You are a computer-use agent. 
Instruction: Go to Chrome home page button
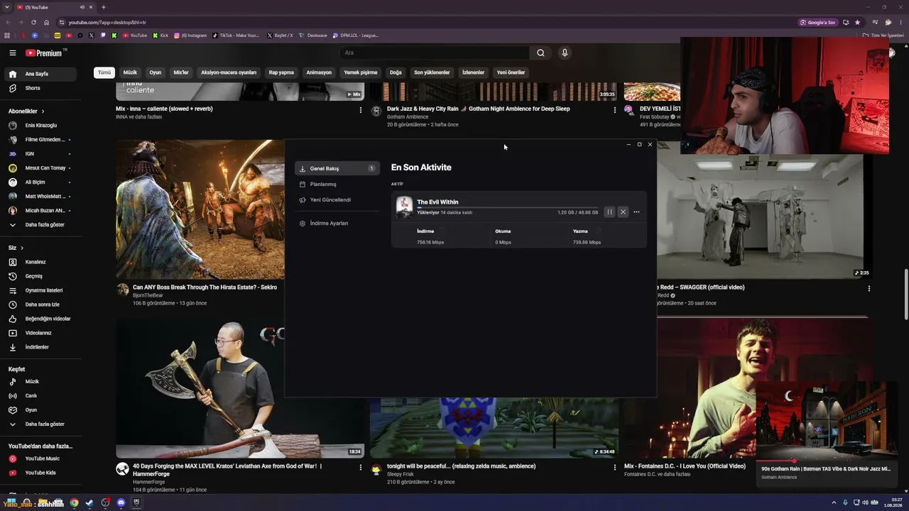click(x=47, y=22)
